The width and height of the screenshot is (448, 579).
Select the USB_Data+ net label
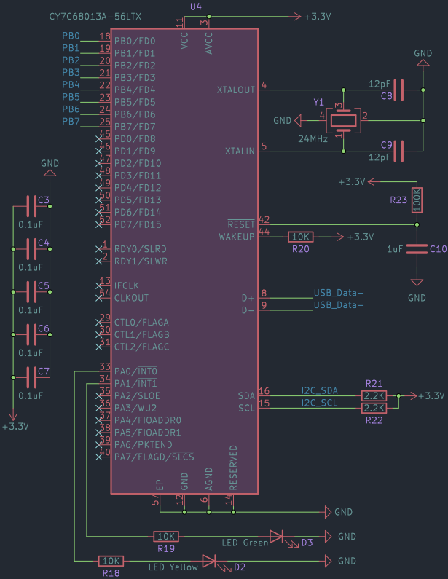coord(339,293)
